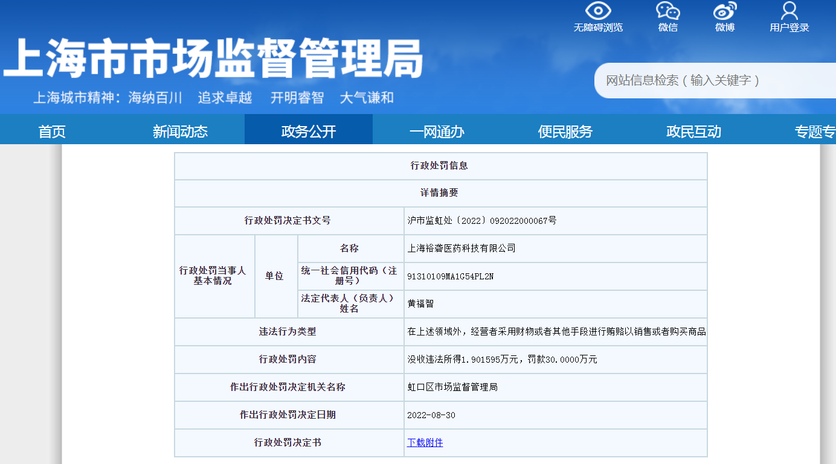Select decision date 2022-08-30
The image size is (836, 464).
[431, 415]
